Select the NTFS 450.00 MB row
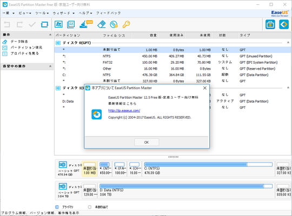 click(x=172, y=56)
